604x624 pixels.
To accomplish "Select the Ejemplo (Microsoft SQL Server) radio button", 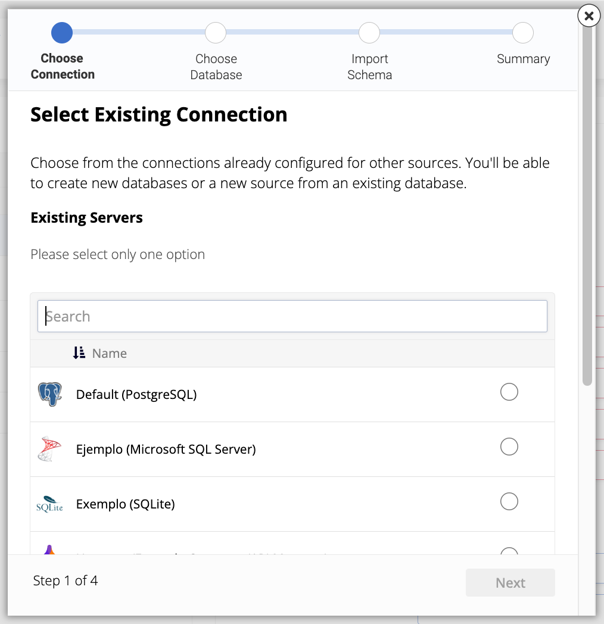I will (509, 447).
